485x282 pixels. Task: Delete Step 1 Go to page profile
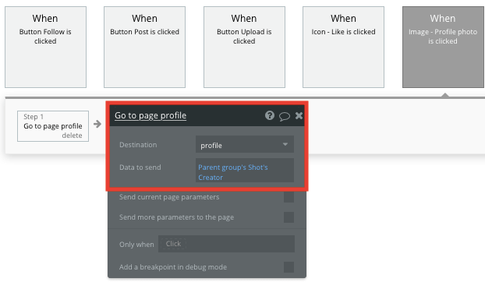pyautogui.click(x=72, y=136)
